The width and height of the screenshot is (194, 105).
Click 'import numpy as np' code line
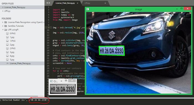[63, 15]
